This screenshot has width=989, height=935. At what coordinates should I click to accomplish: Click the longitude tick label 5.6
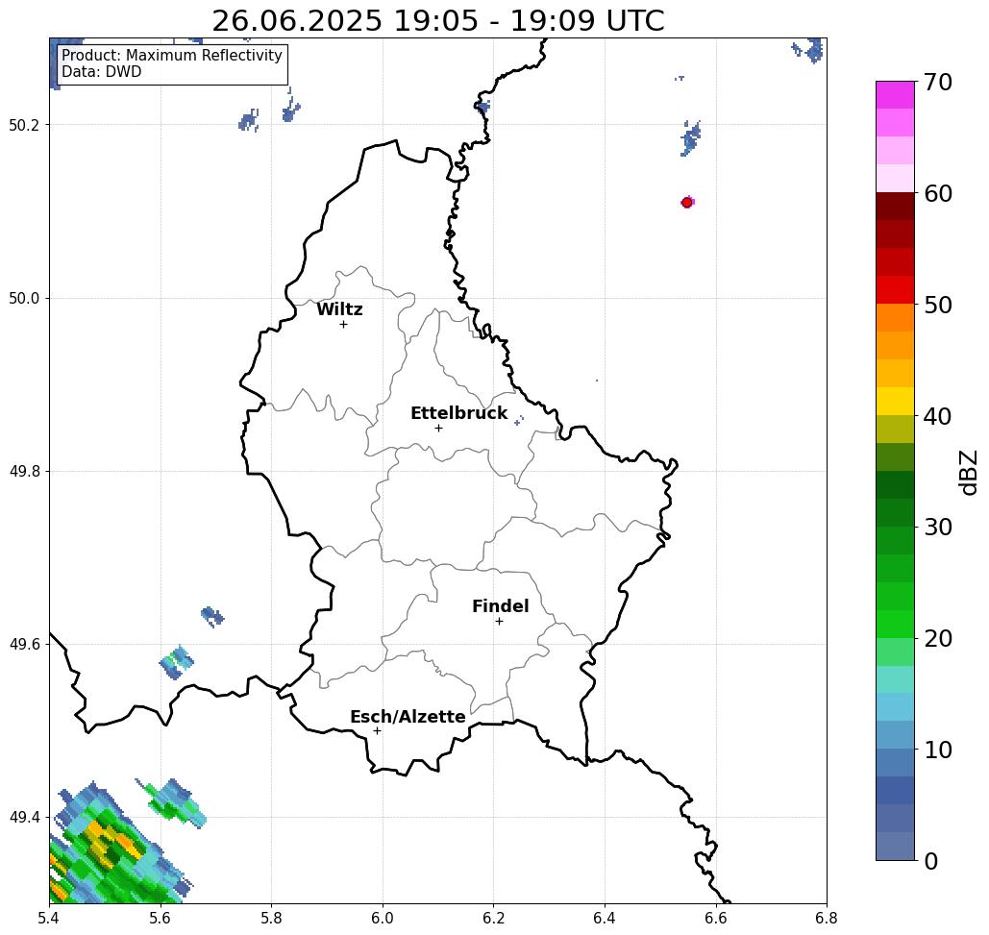pyautogui.click(x=161, y=918)
